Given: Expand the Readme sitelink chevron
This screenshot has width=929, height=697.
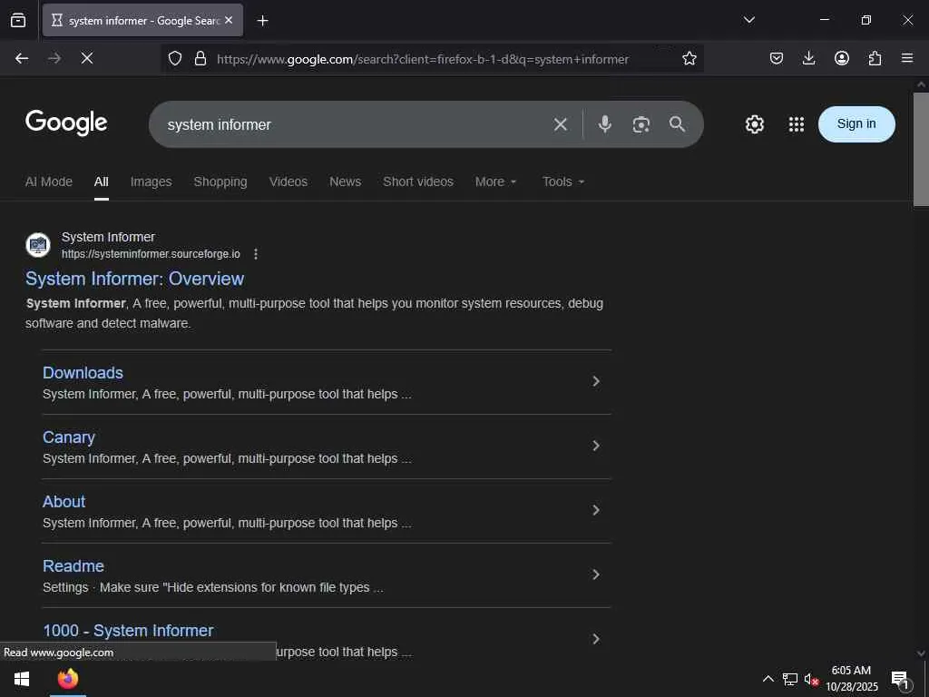Looking at the screenshot, I should (x=596, y=574).
